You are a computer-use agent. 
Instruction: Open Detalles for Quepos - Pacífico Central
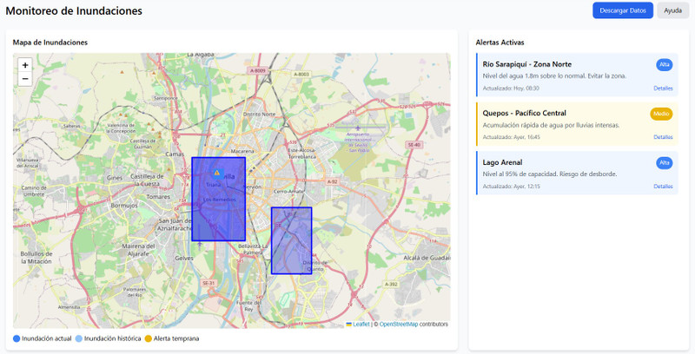(663, 137)
